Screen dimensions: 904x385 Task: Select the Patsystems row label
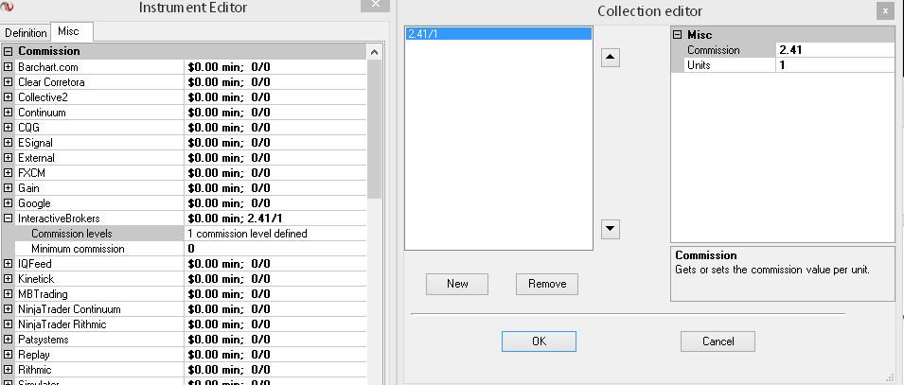44,340
